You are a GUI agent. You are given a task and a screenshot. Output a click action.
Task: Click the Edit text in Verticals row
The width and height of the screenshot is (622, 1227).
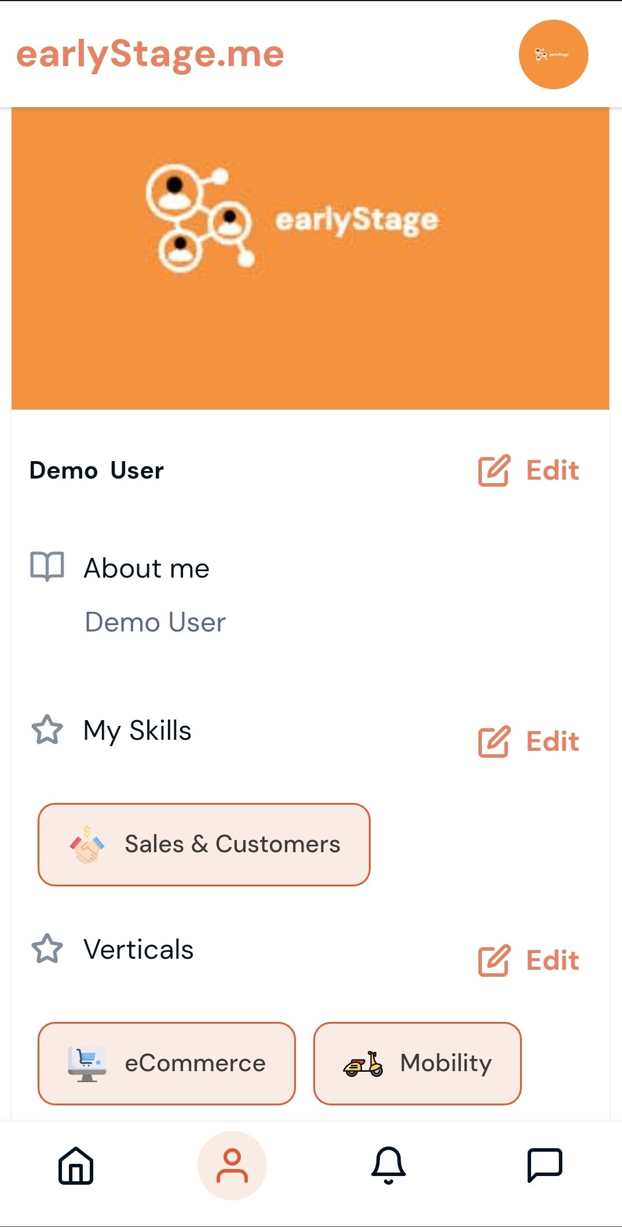(553, 961)
